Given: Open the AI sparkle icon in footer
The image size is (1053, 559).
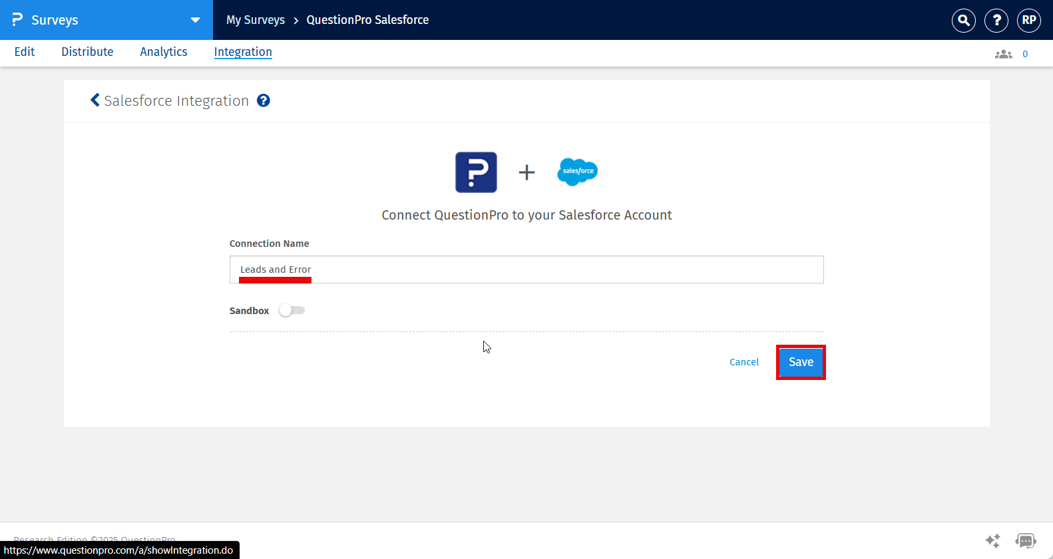Looking at the screenshot, I should [992, 540].
